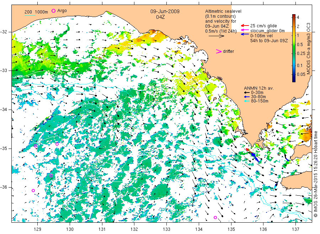Click the chlorophyll color bar scale
The width and height of the screenshot is (320, 234).
[x=294, y=48]
